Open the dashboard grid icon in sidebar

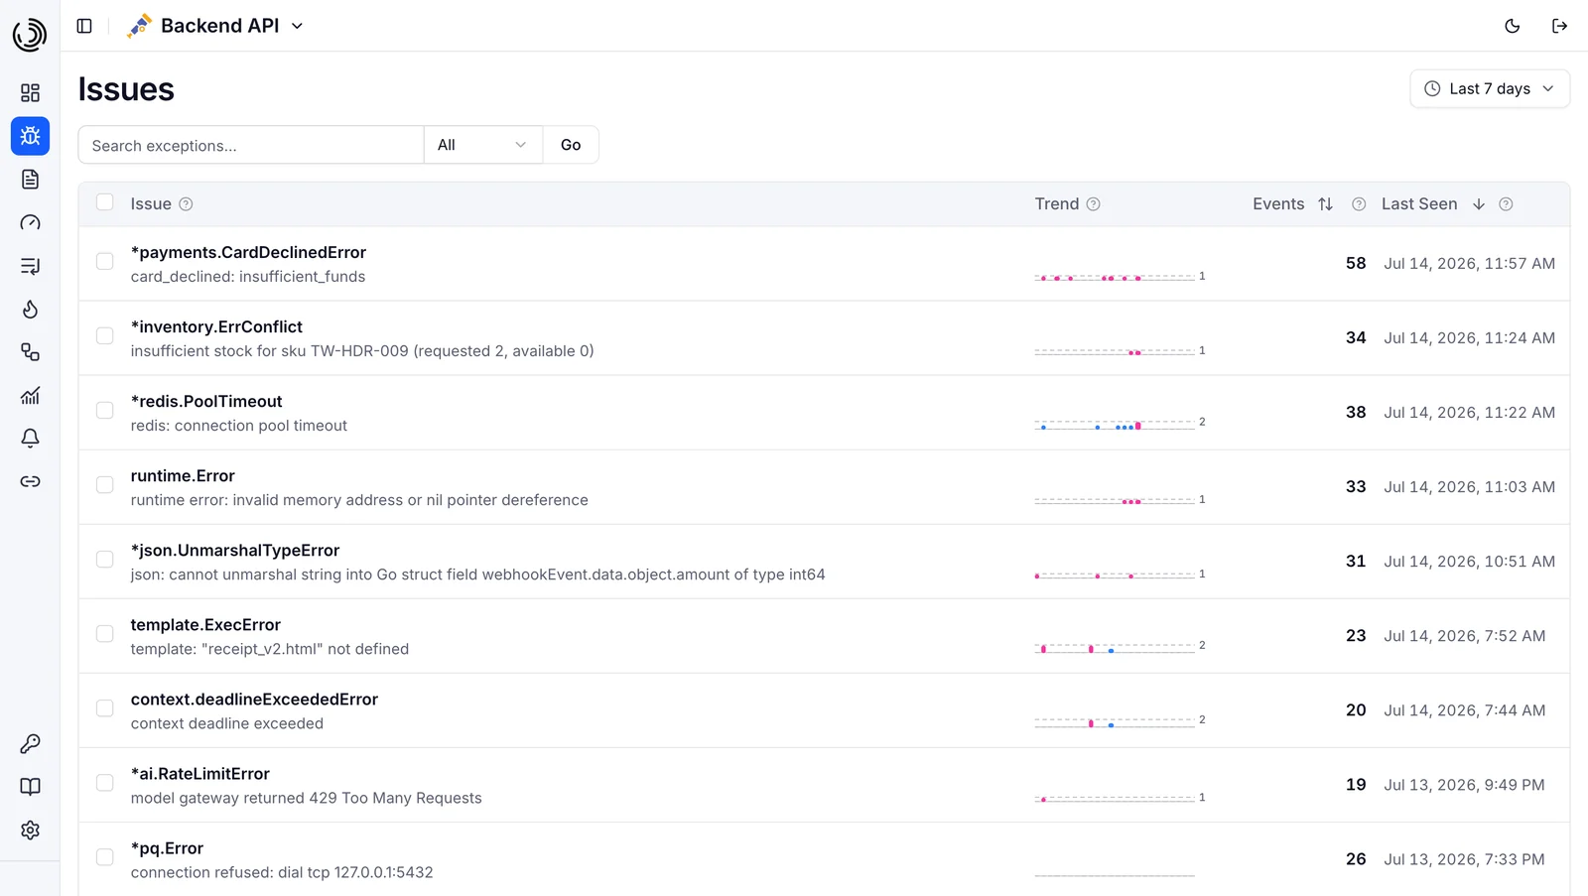[30, 93]
